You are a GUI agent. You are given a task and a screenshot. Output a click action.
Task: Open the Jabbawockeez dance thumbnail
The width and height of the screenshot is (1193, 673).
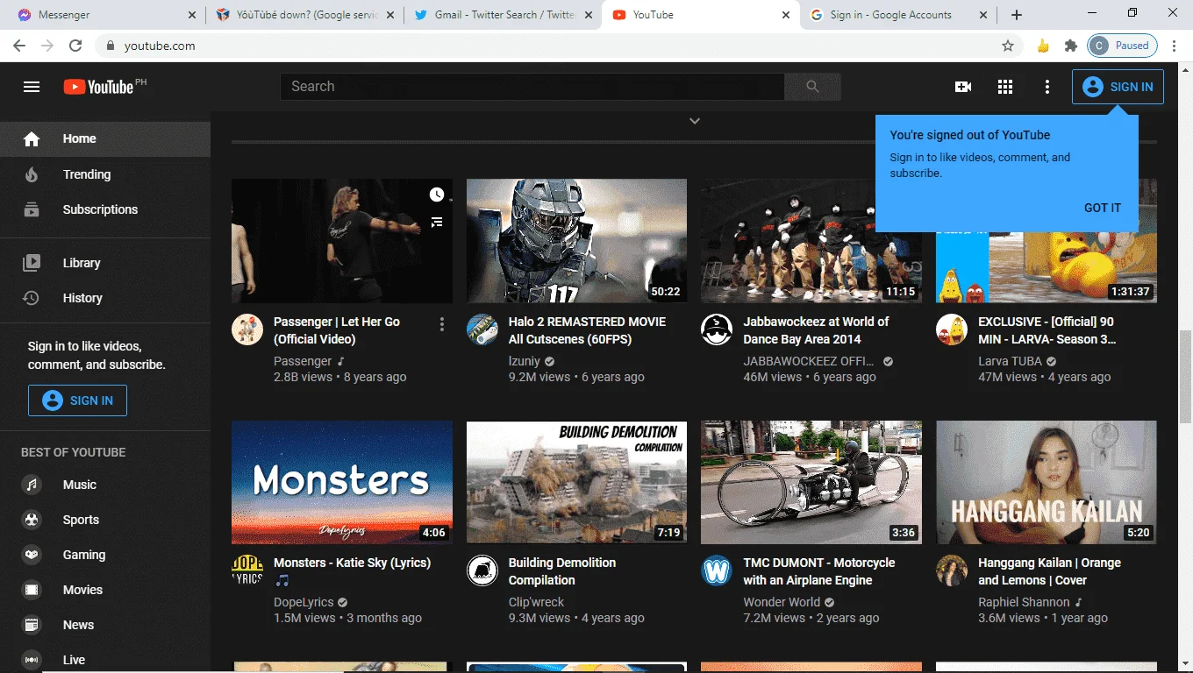(x=811, y=241)
